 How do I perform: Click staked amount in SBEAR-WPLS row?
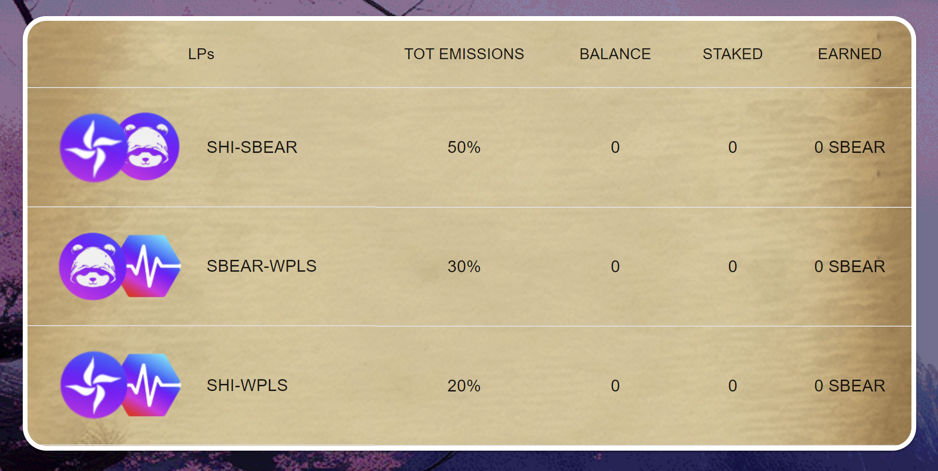(732, 267)
